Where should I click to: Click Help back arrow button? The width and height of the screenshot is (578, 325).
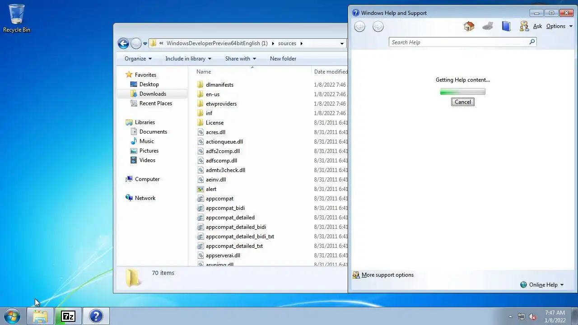point(359,27)
